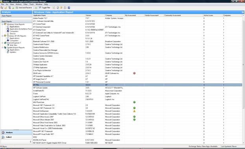Open Updates under Update Impact Reports
Viewport: 245px width, 149px height.
(13, 52)
